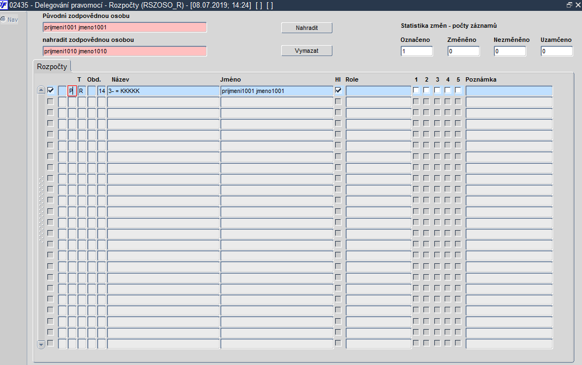Click the Poznámka column header
The width and height of the screenshot is (582, 365).
point(481,79)
